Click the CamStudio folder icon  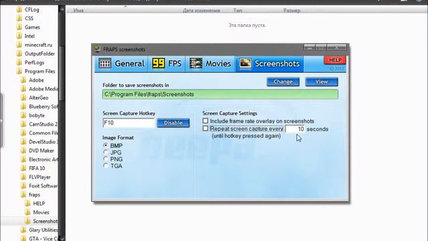23,124
